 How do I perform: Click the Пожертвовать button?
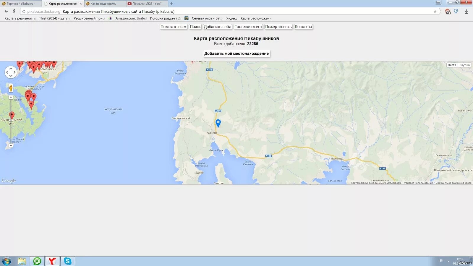[278, 27]
